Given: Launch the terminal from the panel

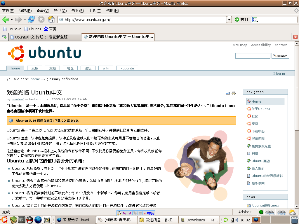Looking at the screenshot, I should pyautogui.click(x=22, y=220).
